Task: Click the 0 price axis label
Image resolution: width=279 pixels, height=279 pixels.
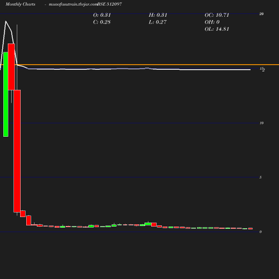Action: click(261, 232)
